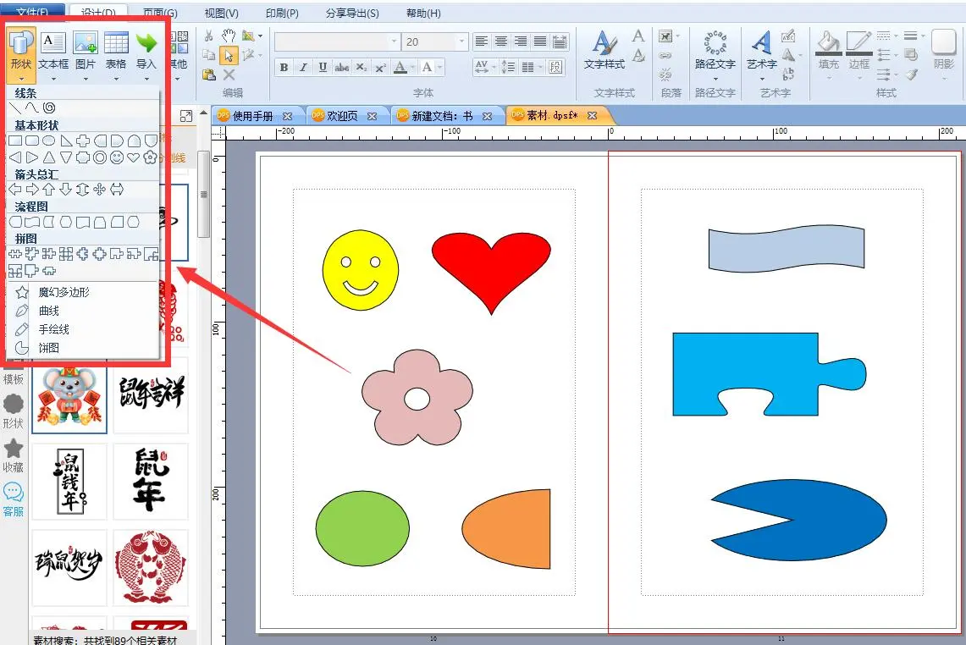
Task: Select the paint bucket fill (填充) icon
Action: pos(828,42)
